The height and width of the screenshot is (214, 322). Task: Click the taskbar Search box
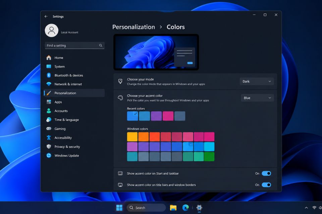coord(146,208)
